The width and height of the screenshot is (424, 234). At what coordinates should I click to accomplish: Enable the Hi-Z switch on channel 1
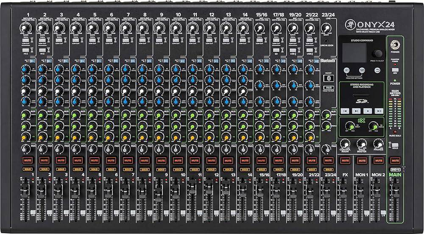coord(25,50)
